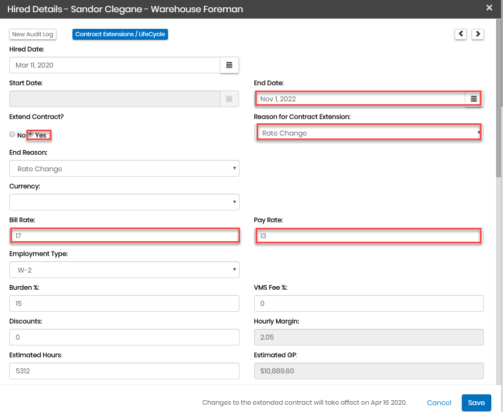Image resolution: width=503 pixels, height=412 pixels.
Task: Open the Currency dropdown
Action: click(124, 202)
